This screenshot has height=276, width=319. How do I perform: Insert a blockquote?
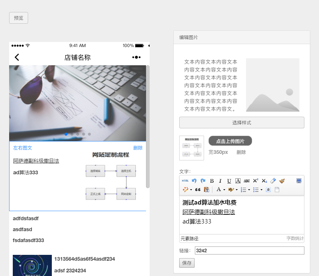click(198, 190)
